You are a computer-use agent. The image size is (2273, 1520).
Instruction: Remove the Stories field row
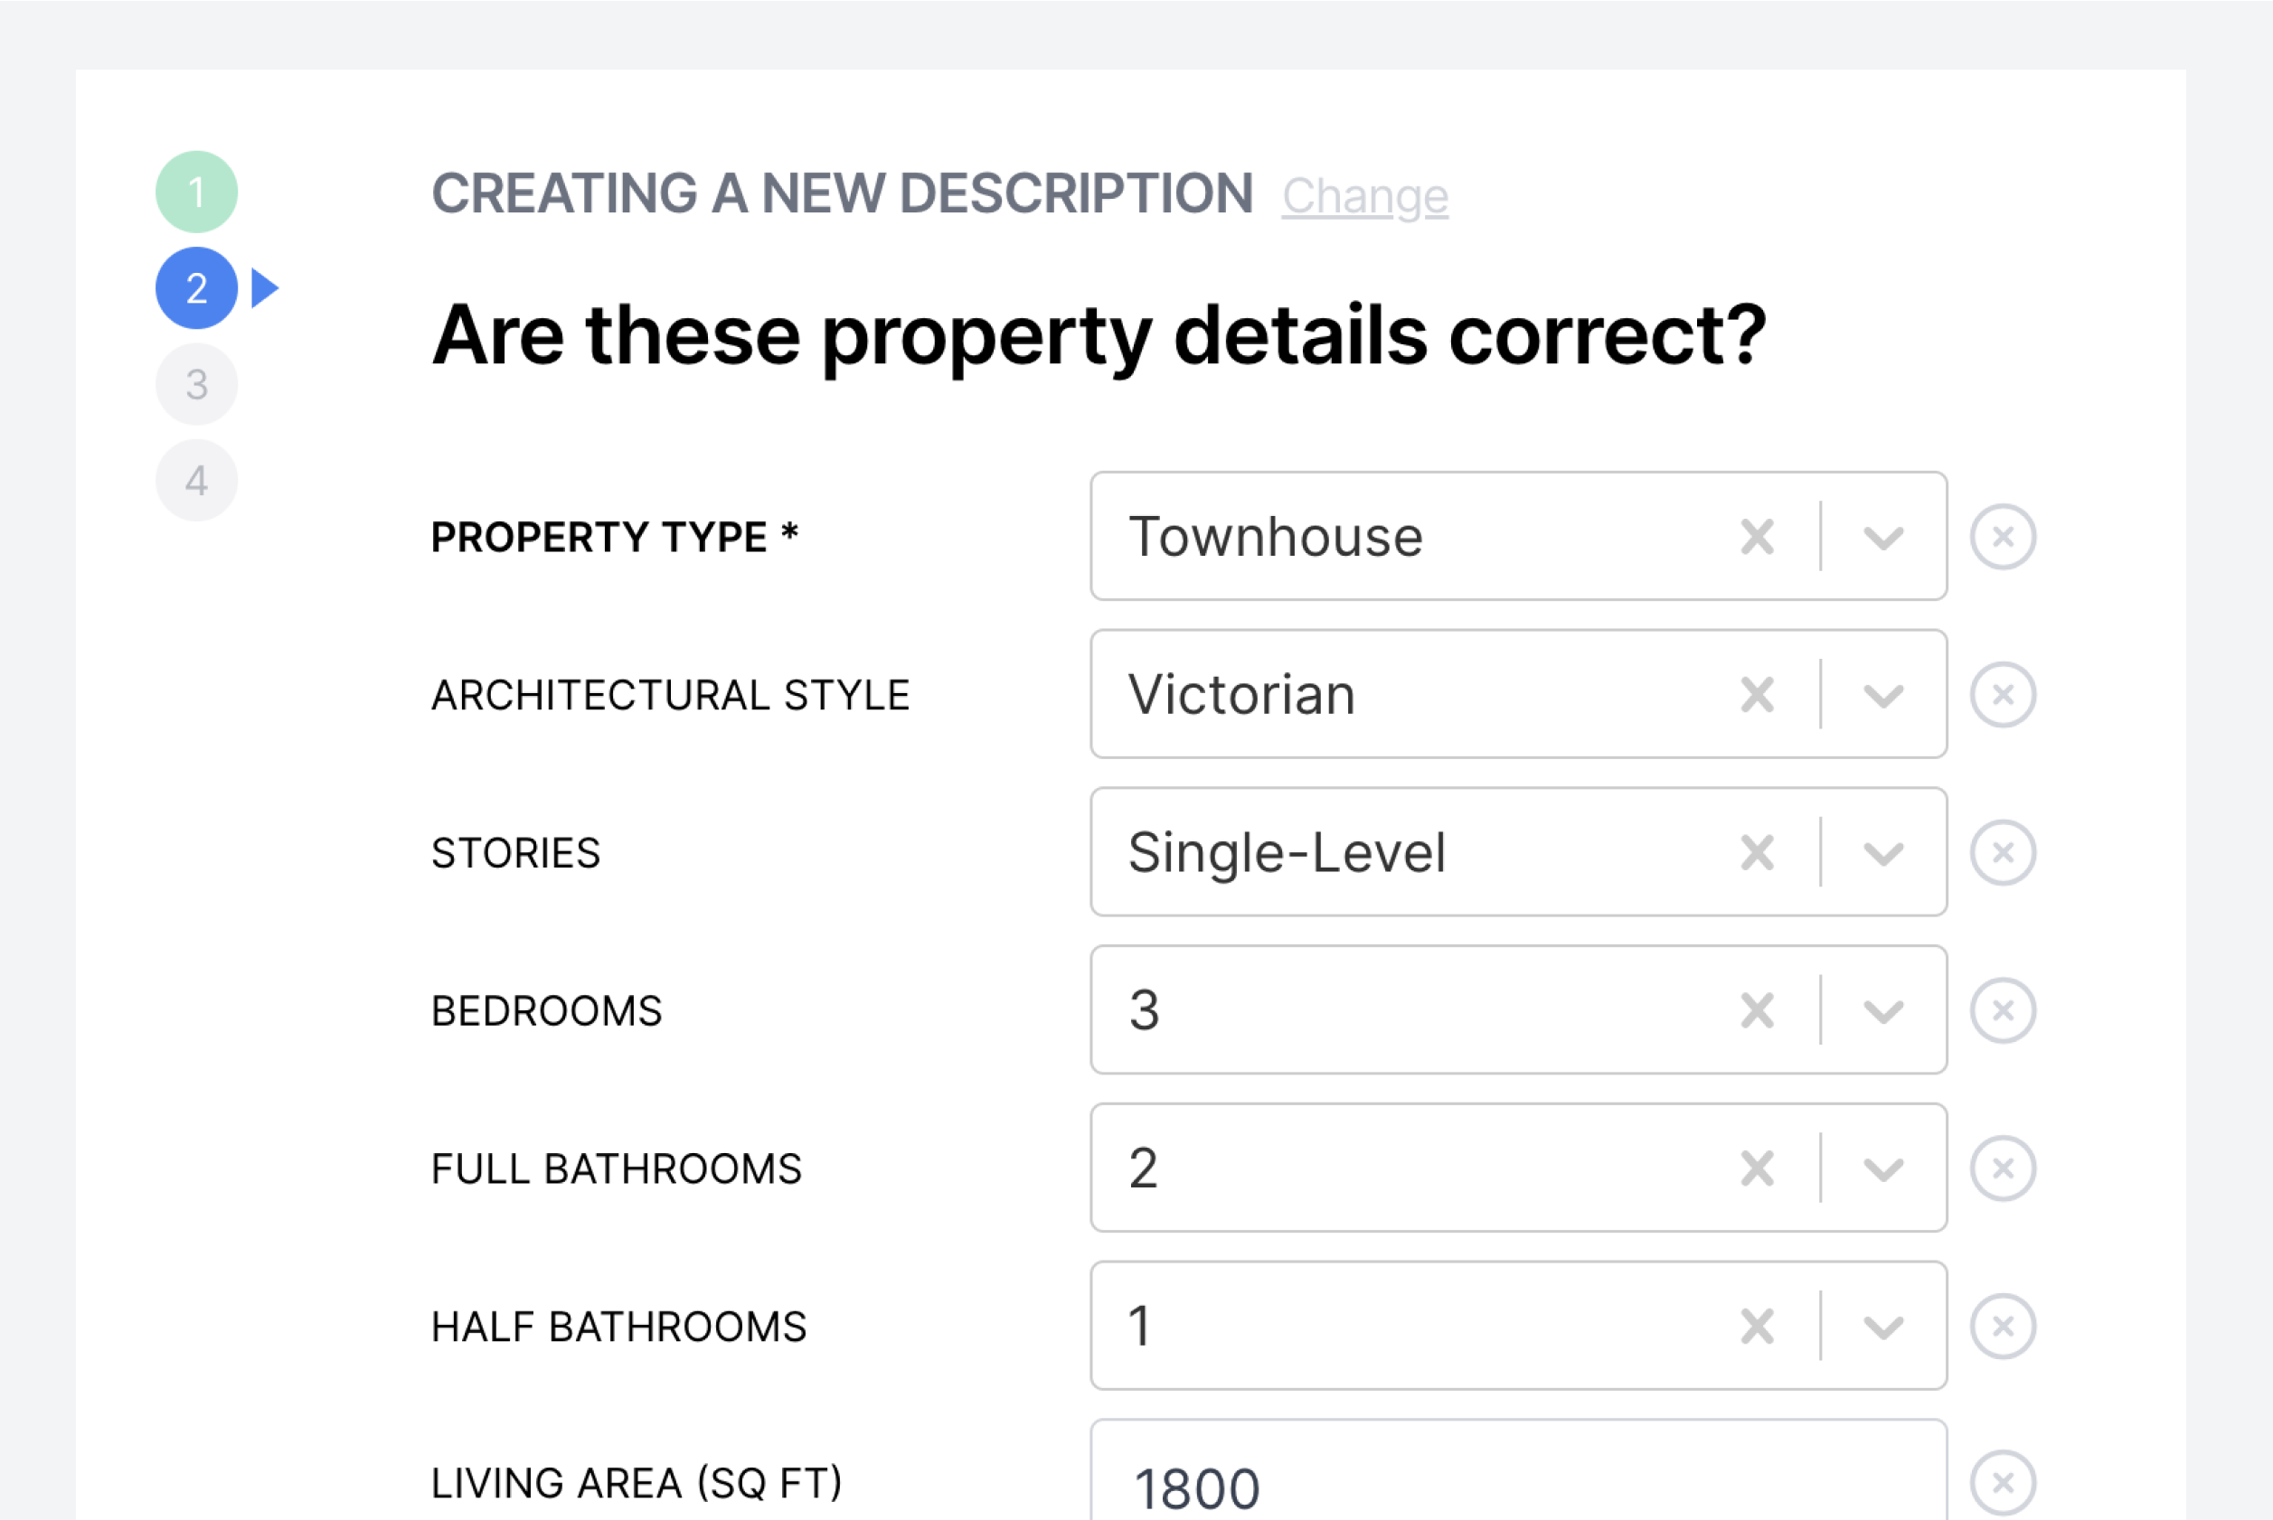pos(2003,852)
